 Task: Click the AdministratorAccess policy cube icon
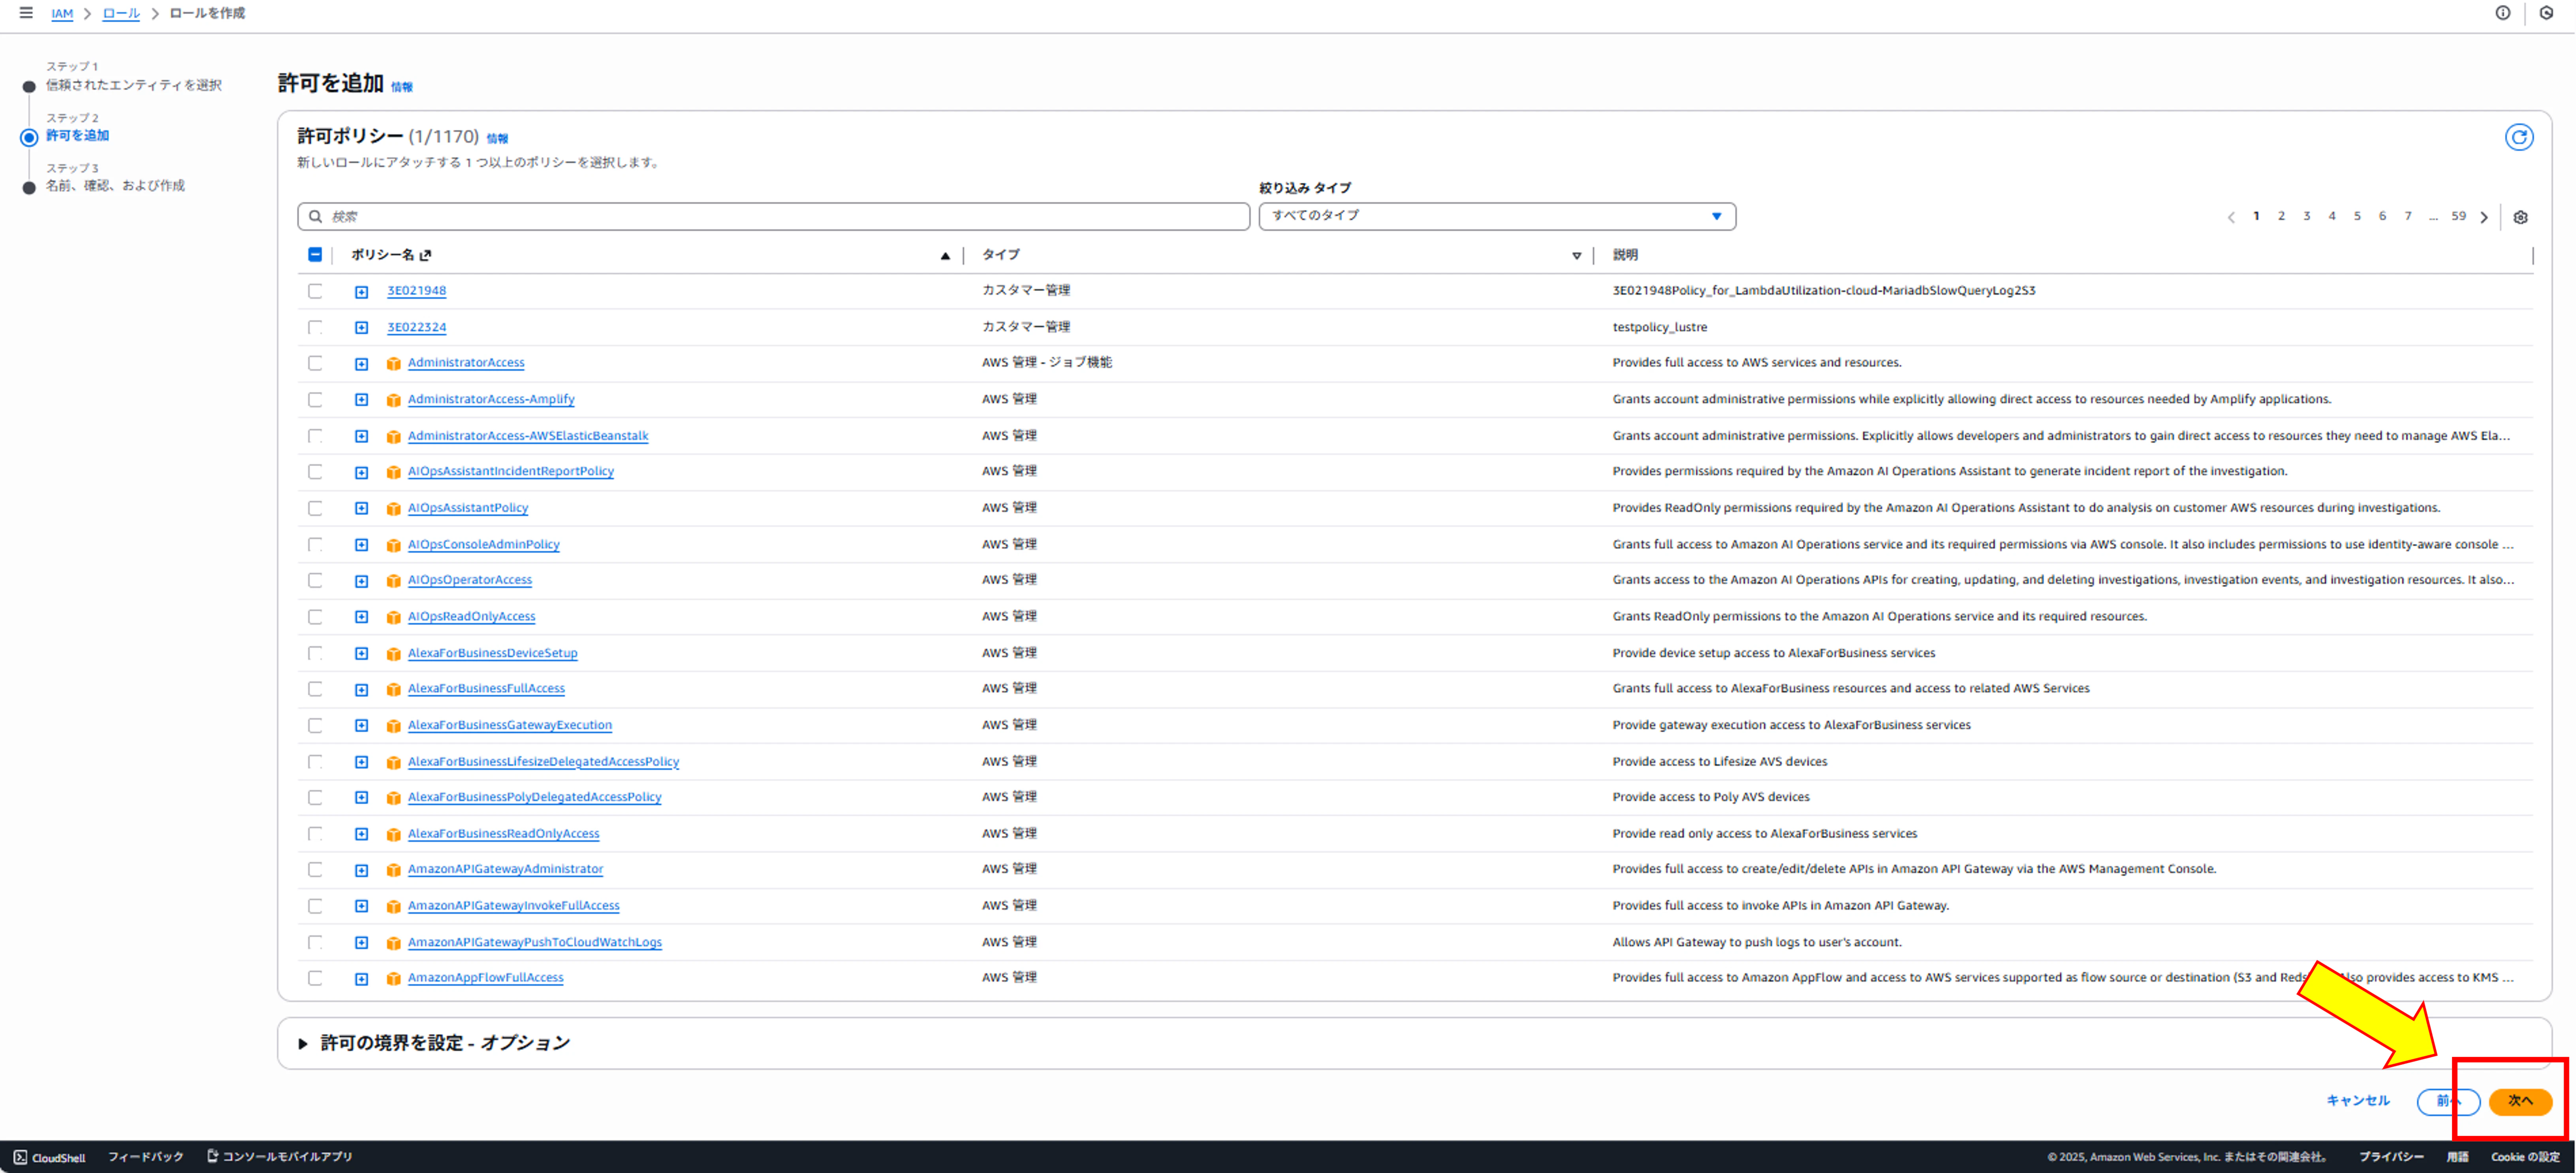[394, 364]
